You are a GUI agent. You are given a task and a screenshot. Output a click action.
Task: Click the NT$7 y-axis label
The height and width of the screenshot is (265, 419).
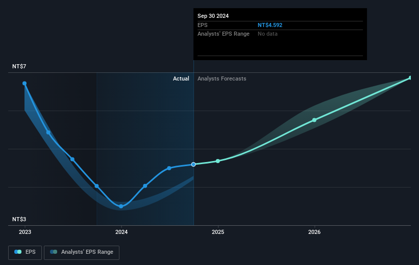point(19,66)
